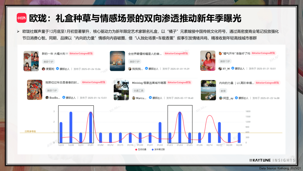
Task: Click 阿歪_ay's avatar icon
Action: (221, 98)
